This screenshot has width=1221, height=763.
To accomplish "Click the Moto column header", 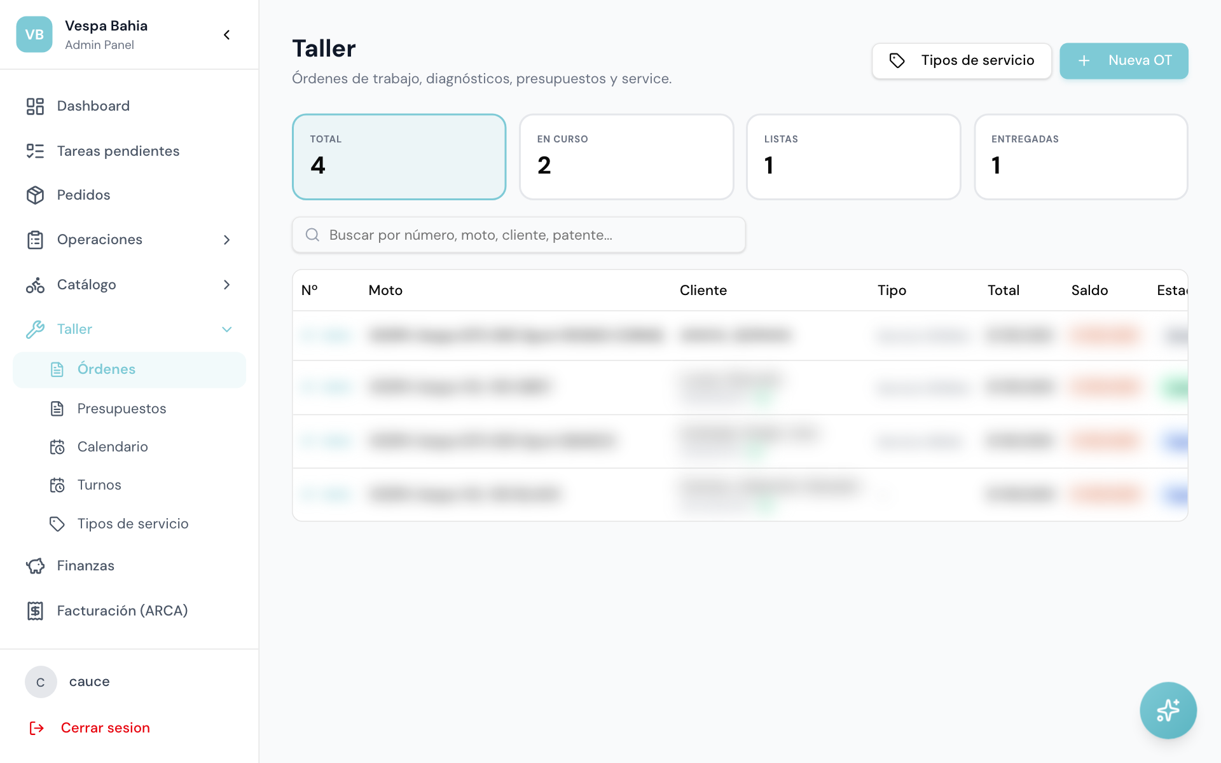I will (x=385, y=291).
